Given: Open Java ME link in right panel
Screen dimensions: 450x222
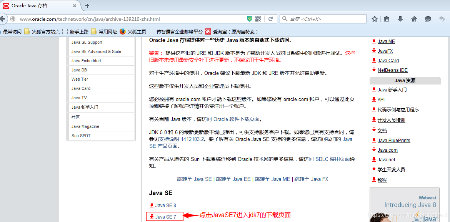Looking at the screenshot, I should 386,41.
